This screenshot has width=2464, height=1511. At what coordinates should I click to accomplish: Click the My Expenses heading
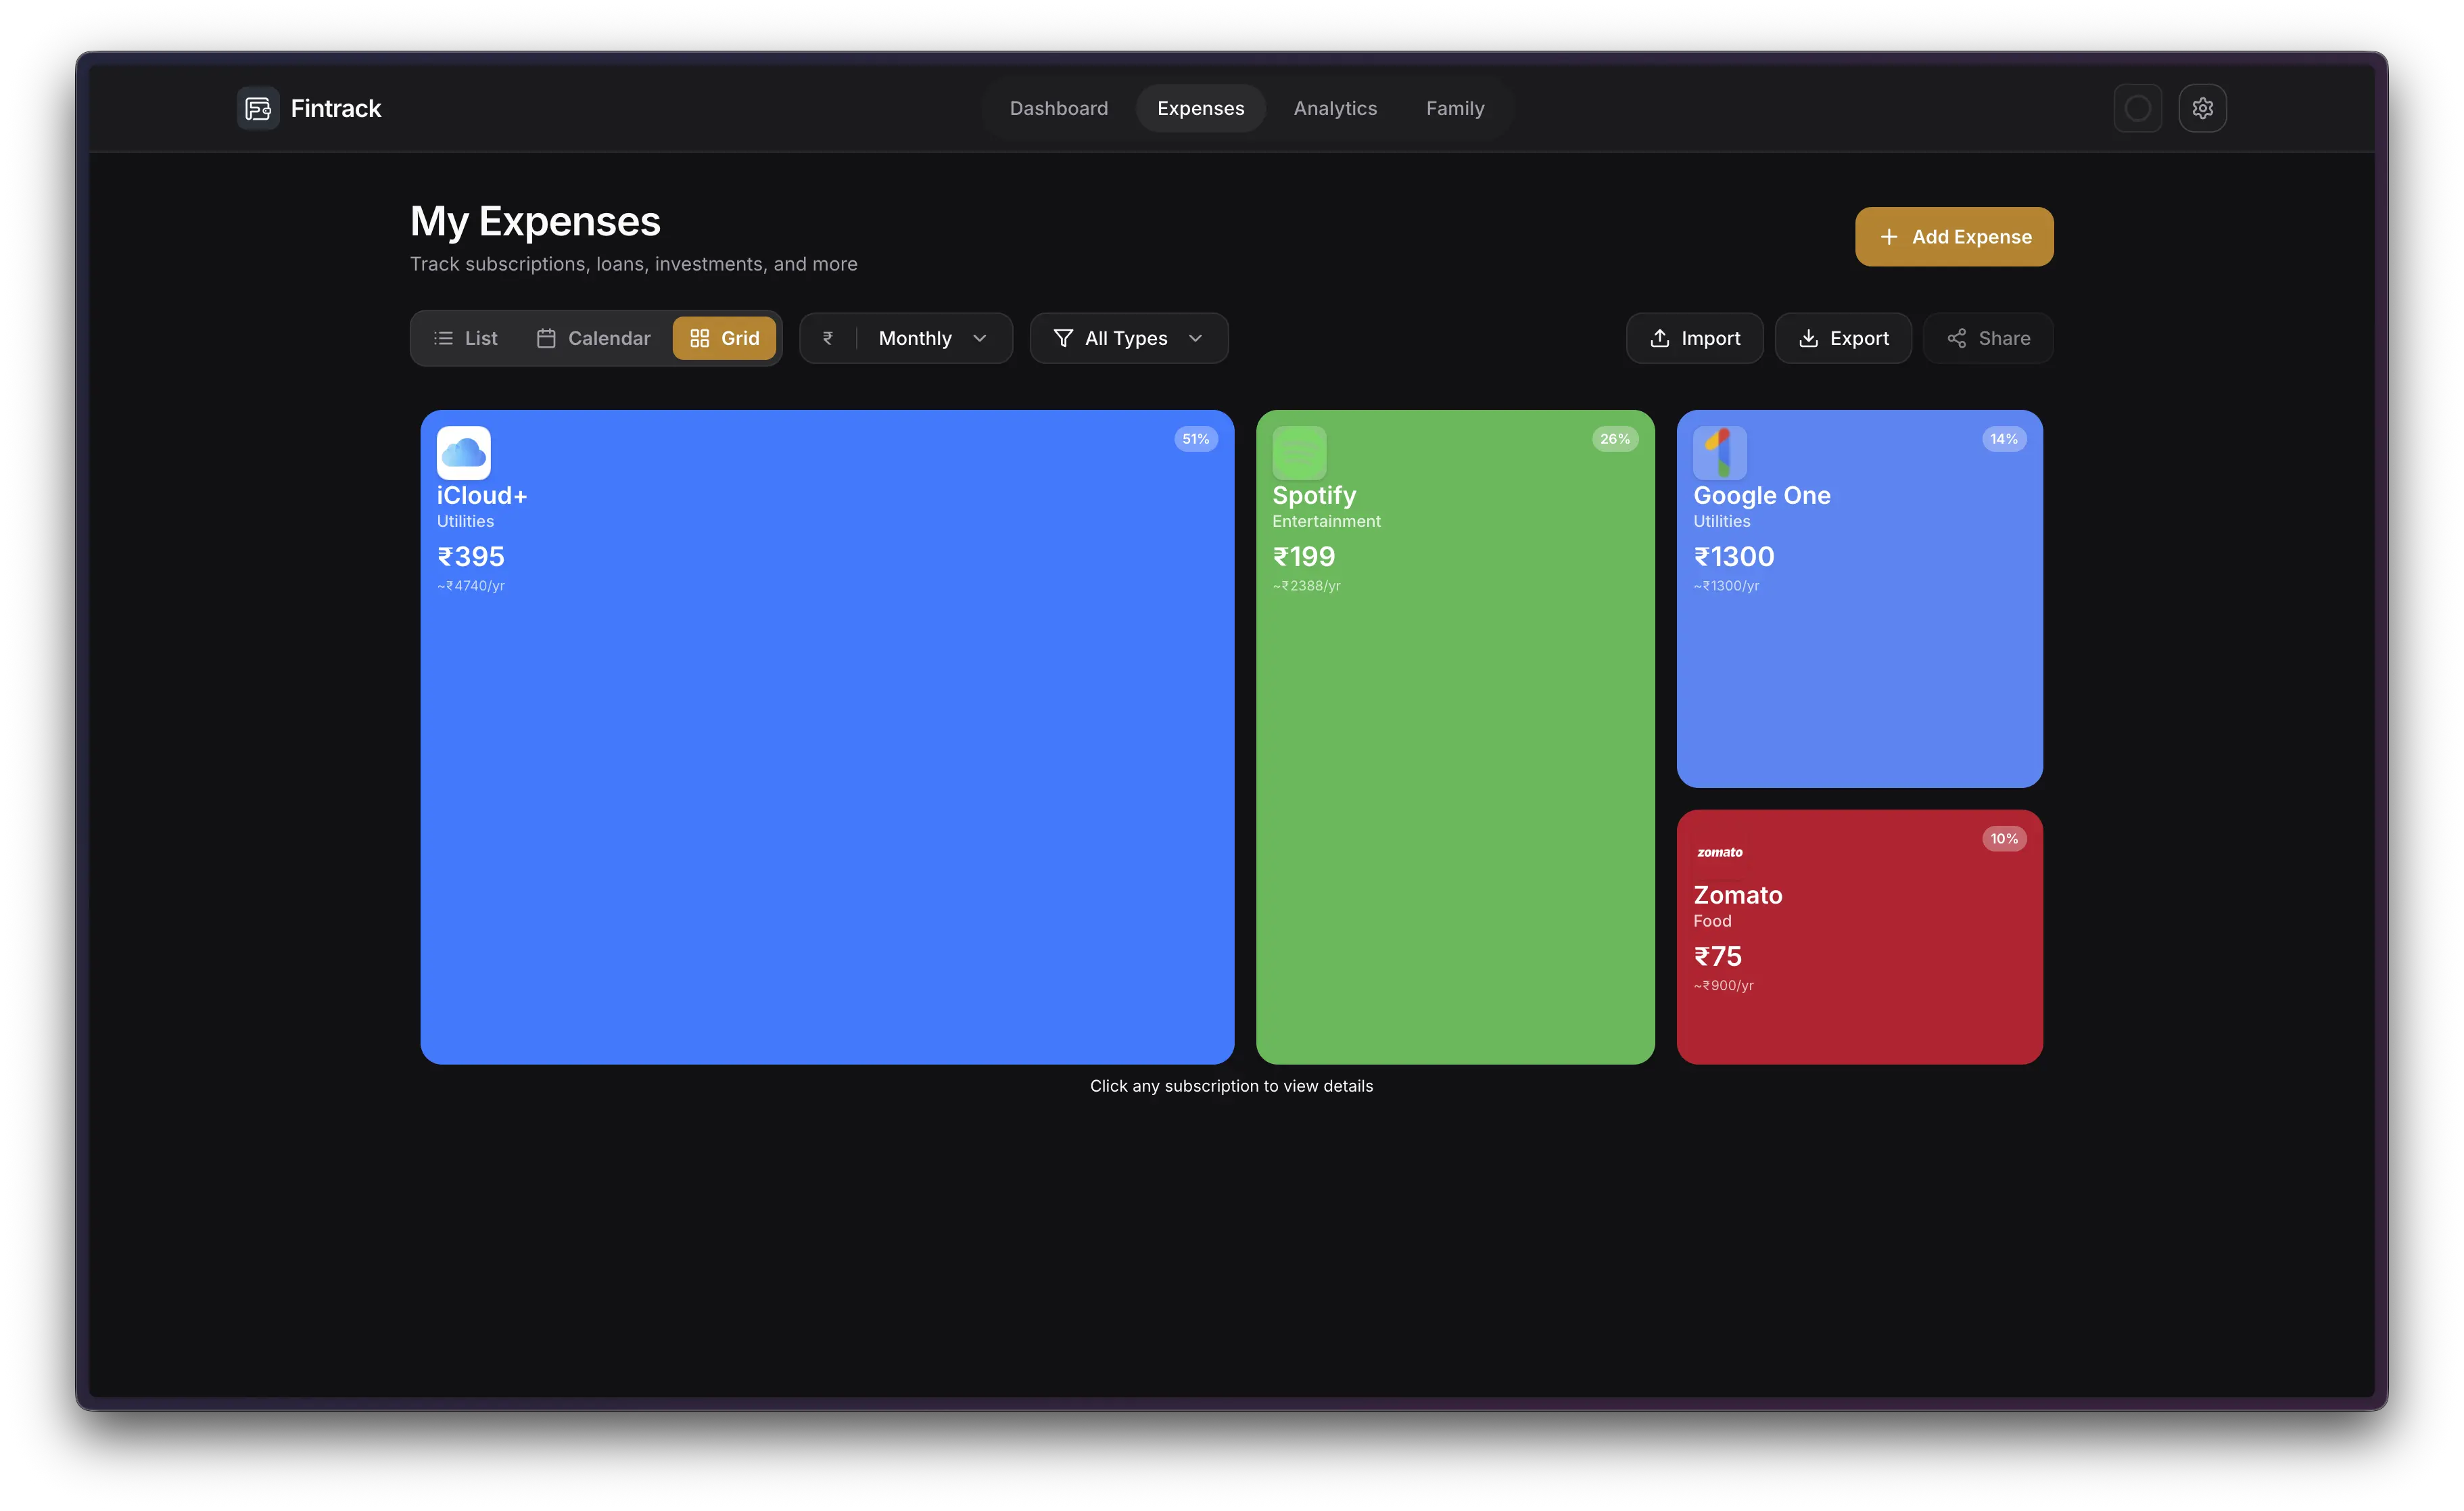coord(535,221)
